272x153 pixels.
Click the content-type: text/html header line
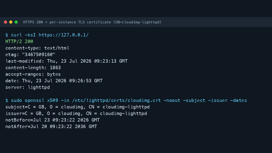37,48
